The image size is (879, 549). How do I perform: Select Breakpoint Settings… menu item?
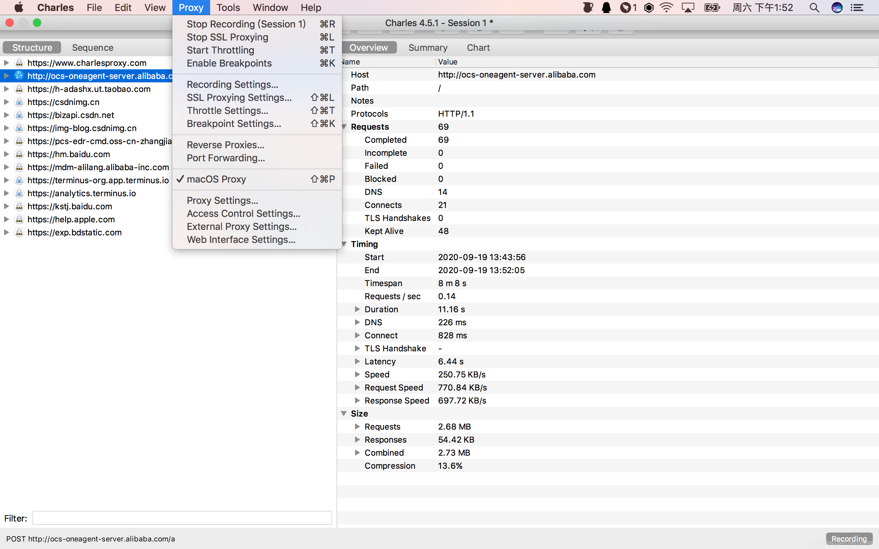(x=257, y=124)
